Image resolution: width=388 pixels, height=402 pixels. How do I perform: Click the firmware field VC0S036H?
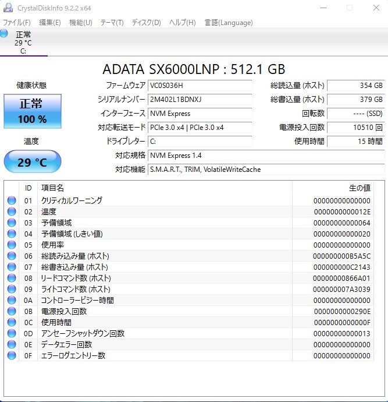200,86
